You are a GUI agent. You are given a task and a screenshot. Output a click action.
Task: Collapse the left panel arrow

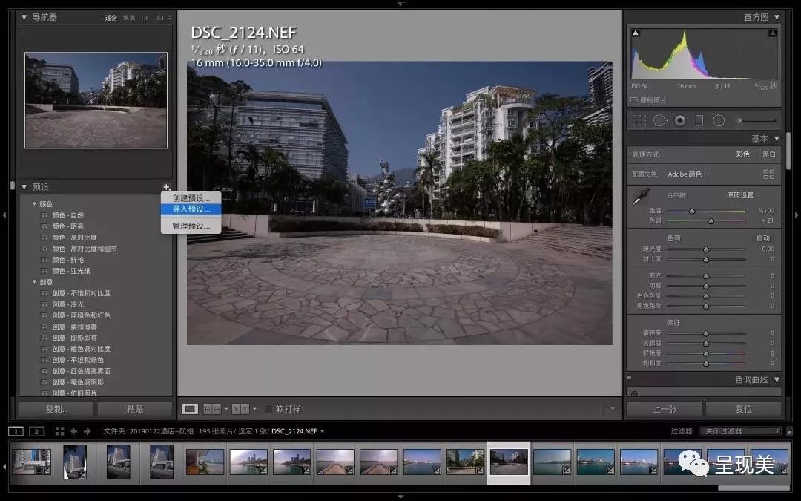[4, 215]
